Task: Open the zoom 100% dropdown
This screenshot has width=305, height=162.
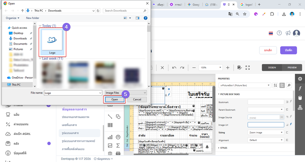Action: pyautogui.click(x=220, y=67)
